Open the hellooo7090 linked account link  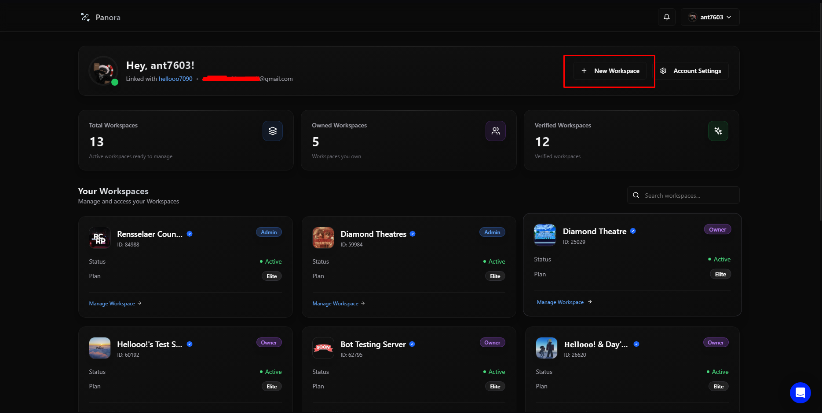coord(175,79)
